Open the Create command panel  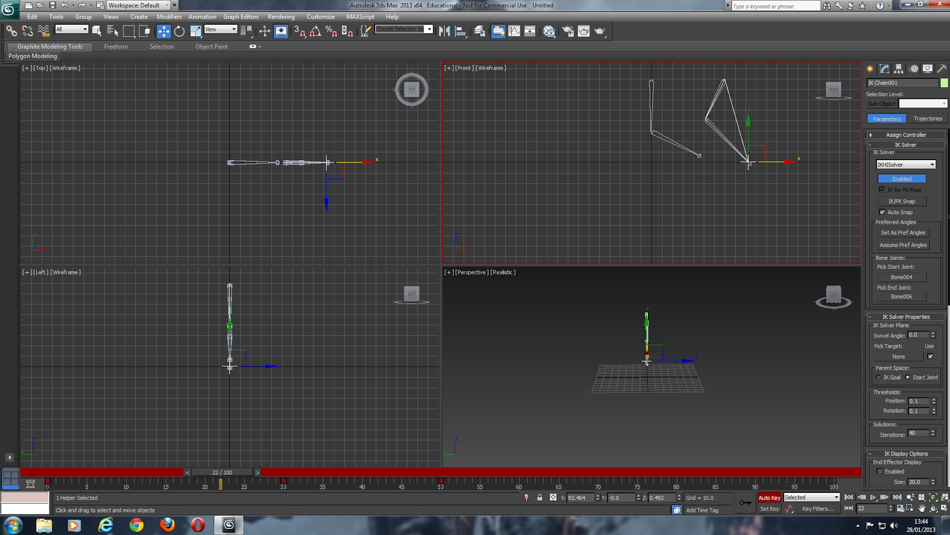[869, 69]
